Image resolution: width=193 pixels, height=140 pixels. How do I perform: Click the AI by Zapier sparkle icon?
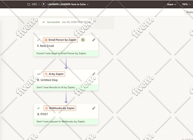click(x=46, y=74)
